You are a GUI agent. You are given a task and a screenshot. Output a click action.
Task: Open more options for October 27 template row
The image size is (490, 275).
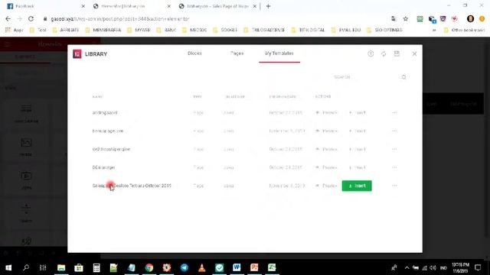[x=394, y=112]
